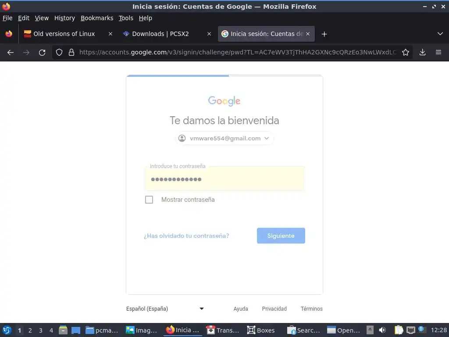Open the Help menu
Viewport: 449px width, 337px height.
(146, 18)
